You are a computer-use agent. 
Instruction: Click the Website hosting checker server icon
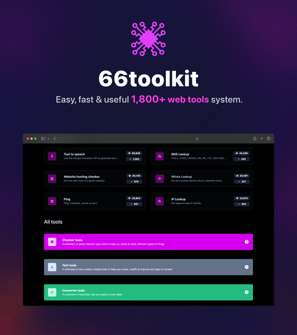point(52,179)
